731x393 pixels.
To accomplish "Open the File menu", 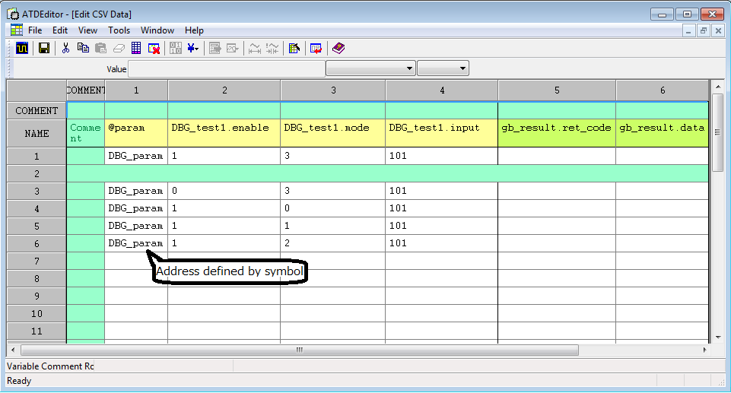I will (x=35, y=30).
